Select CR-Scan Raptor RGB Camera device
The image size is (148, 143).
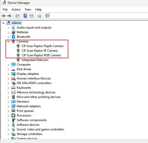[41, 55]
